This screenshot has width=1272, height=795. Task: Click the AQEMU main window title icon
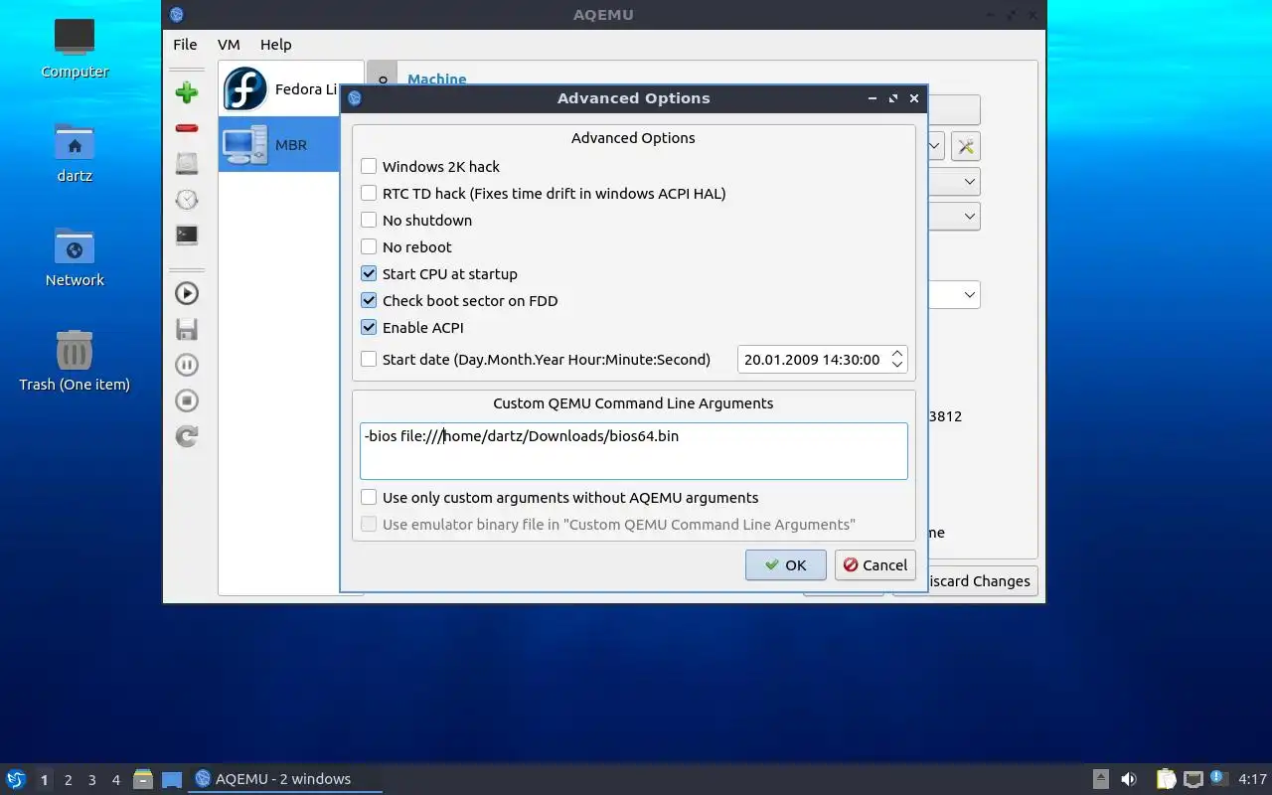pyautogui.click(x=176, y=15)
